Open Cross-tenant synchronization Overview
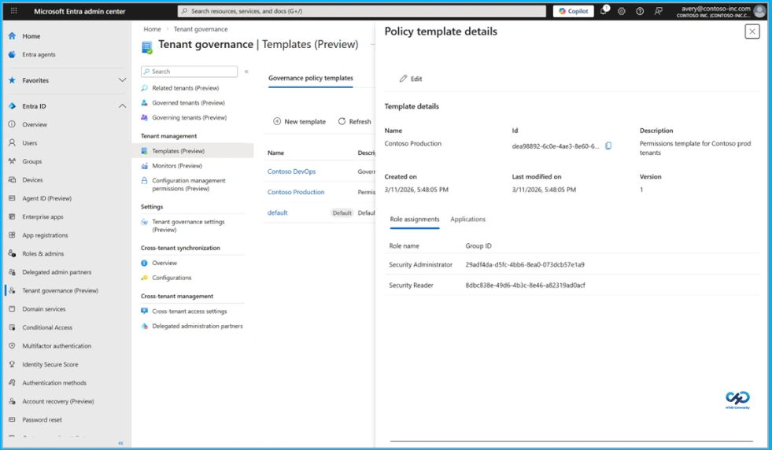 coord(164,263)
